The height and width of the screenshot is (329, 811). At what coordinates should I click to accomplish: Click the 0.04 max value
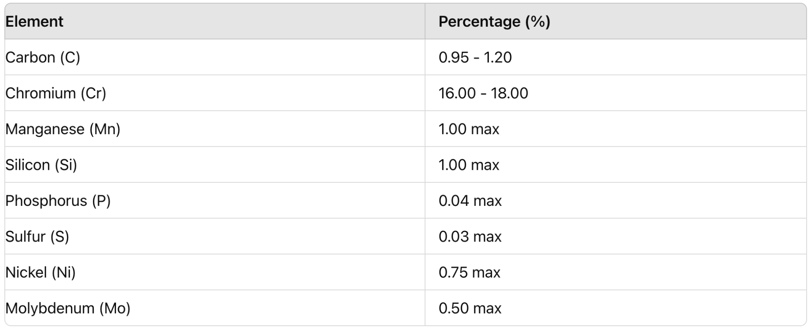(470, 201)
